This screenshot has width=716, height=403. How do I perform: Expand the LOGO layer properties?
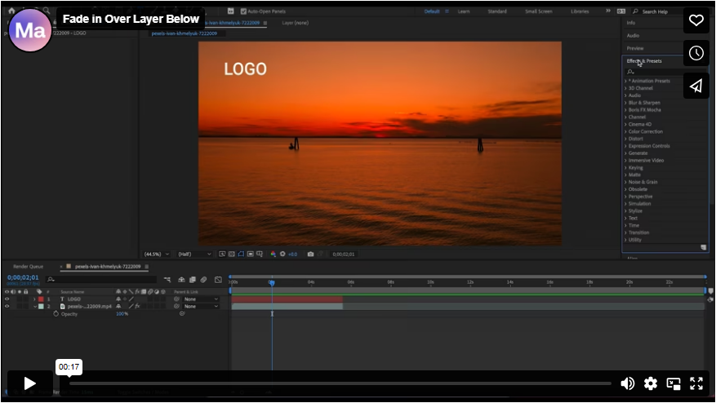point(34,299)
